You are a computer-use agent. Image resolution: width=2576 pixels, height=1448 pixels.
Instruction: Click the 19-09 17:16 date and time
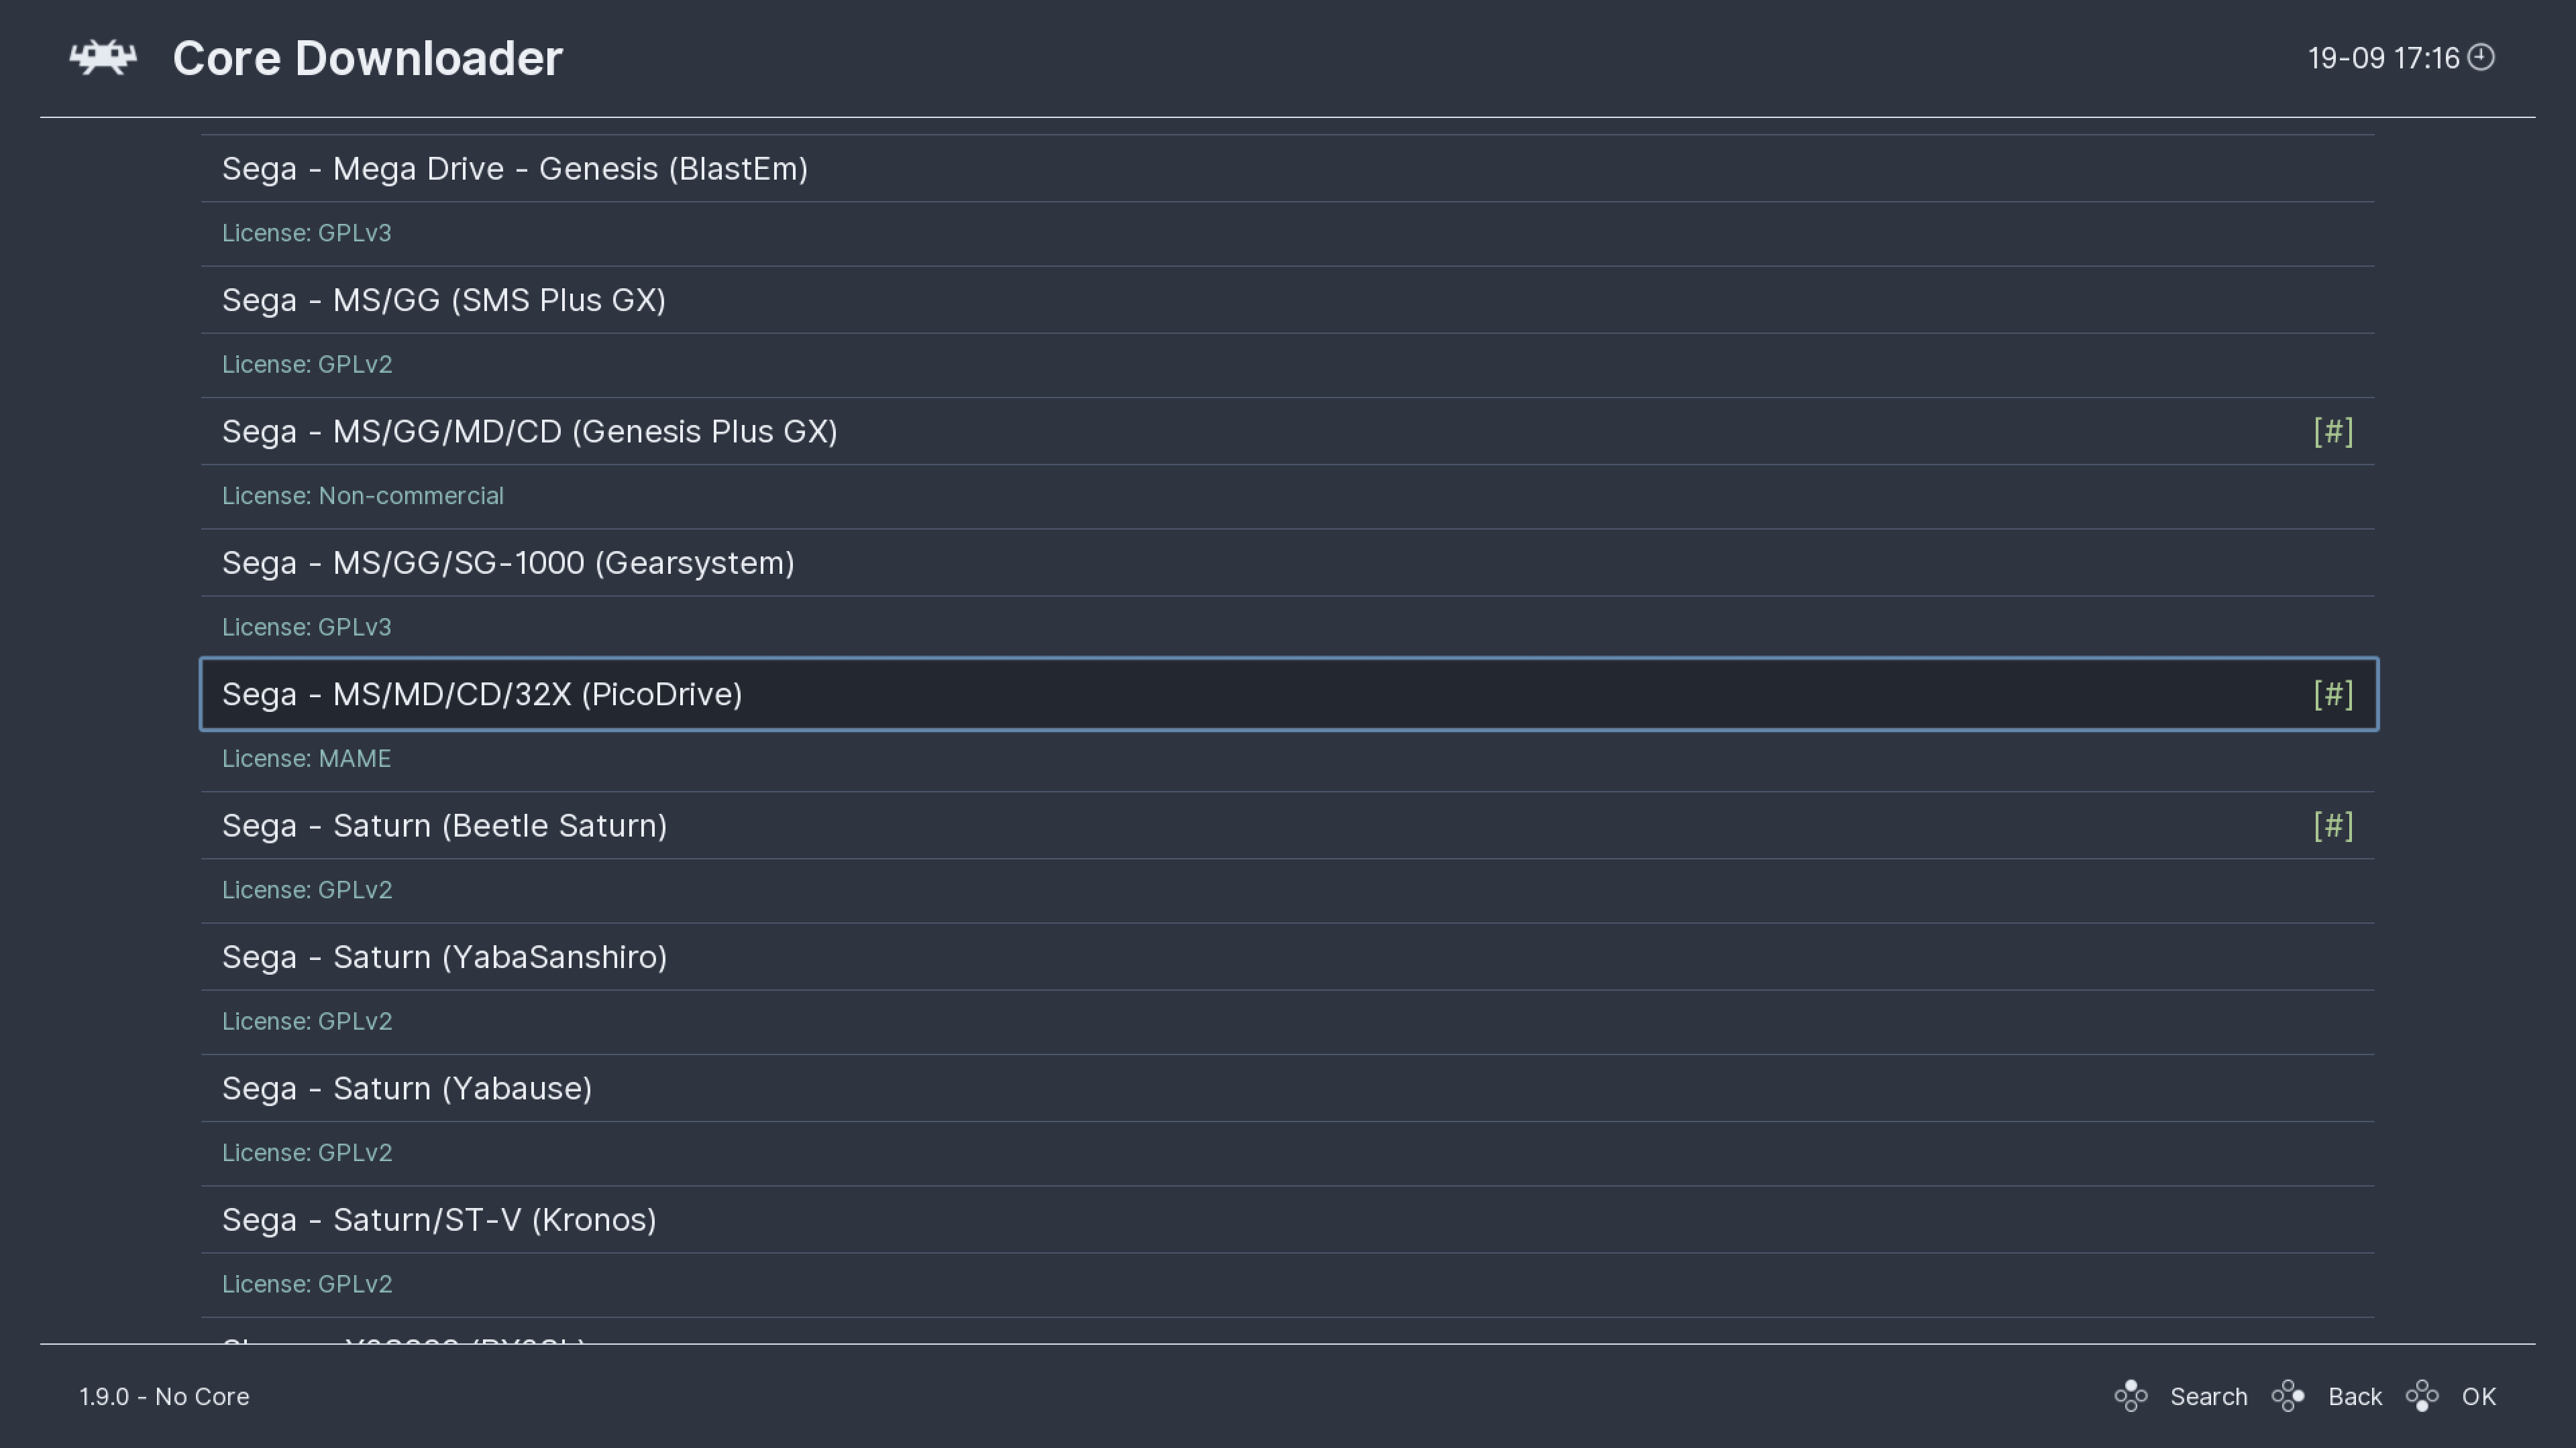click(2383, 58)
